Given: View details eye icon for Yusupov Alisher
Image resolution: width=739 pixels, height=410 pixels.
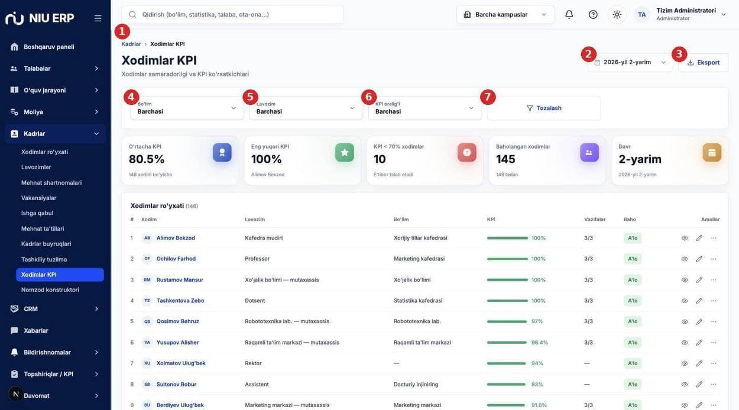Looking at the screenshot, I should tap(685, 343).
